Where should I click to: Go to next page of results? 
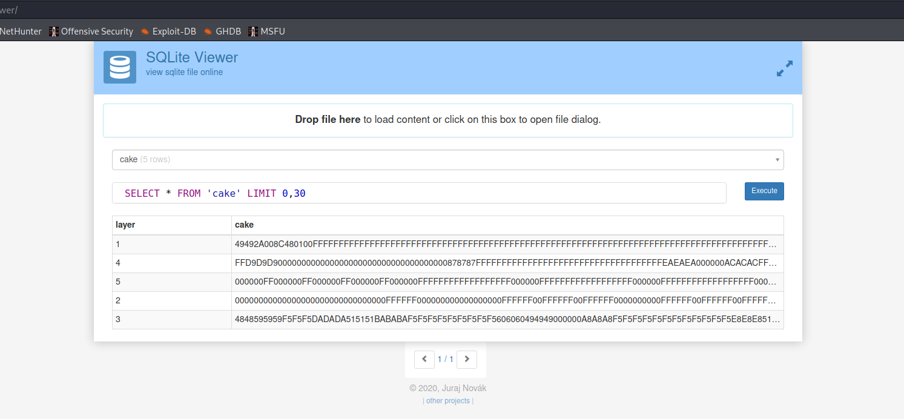(466, 359)
